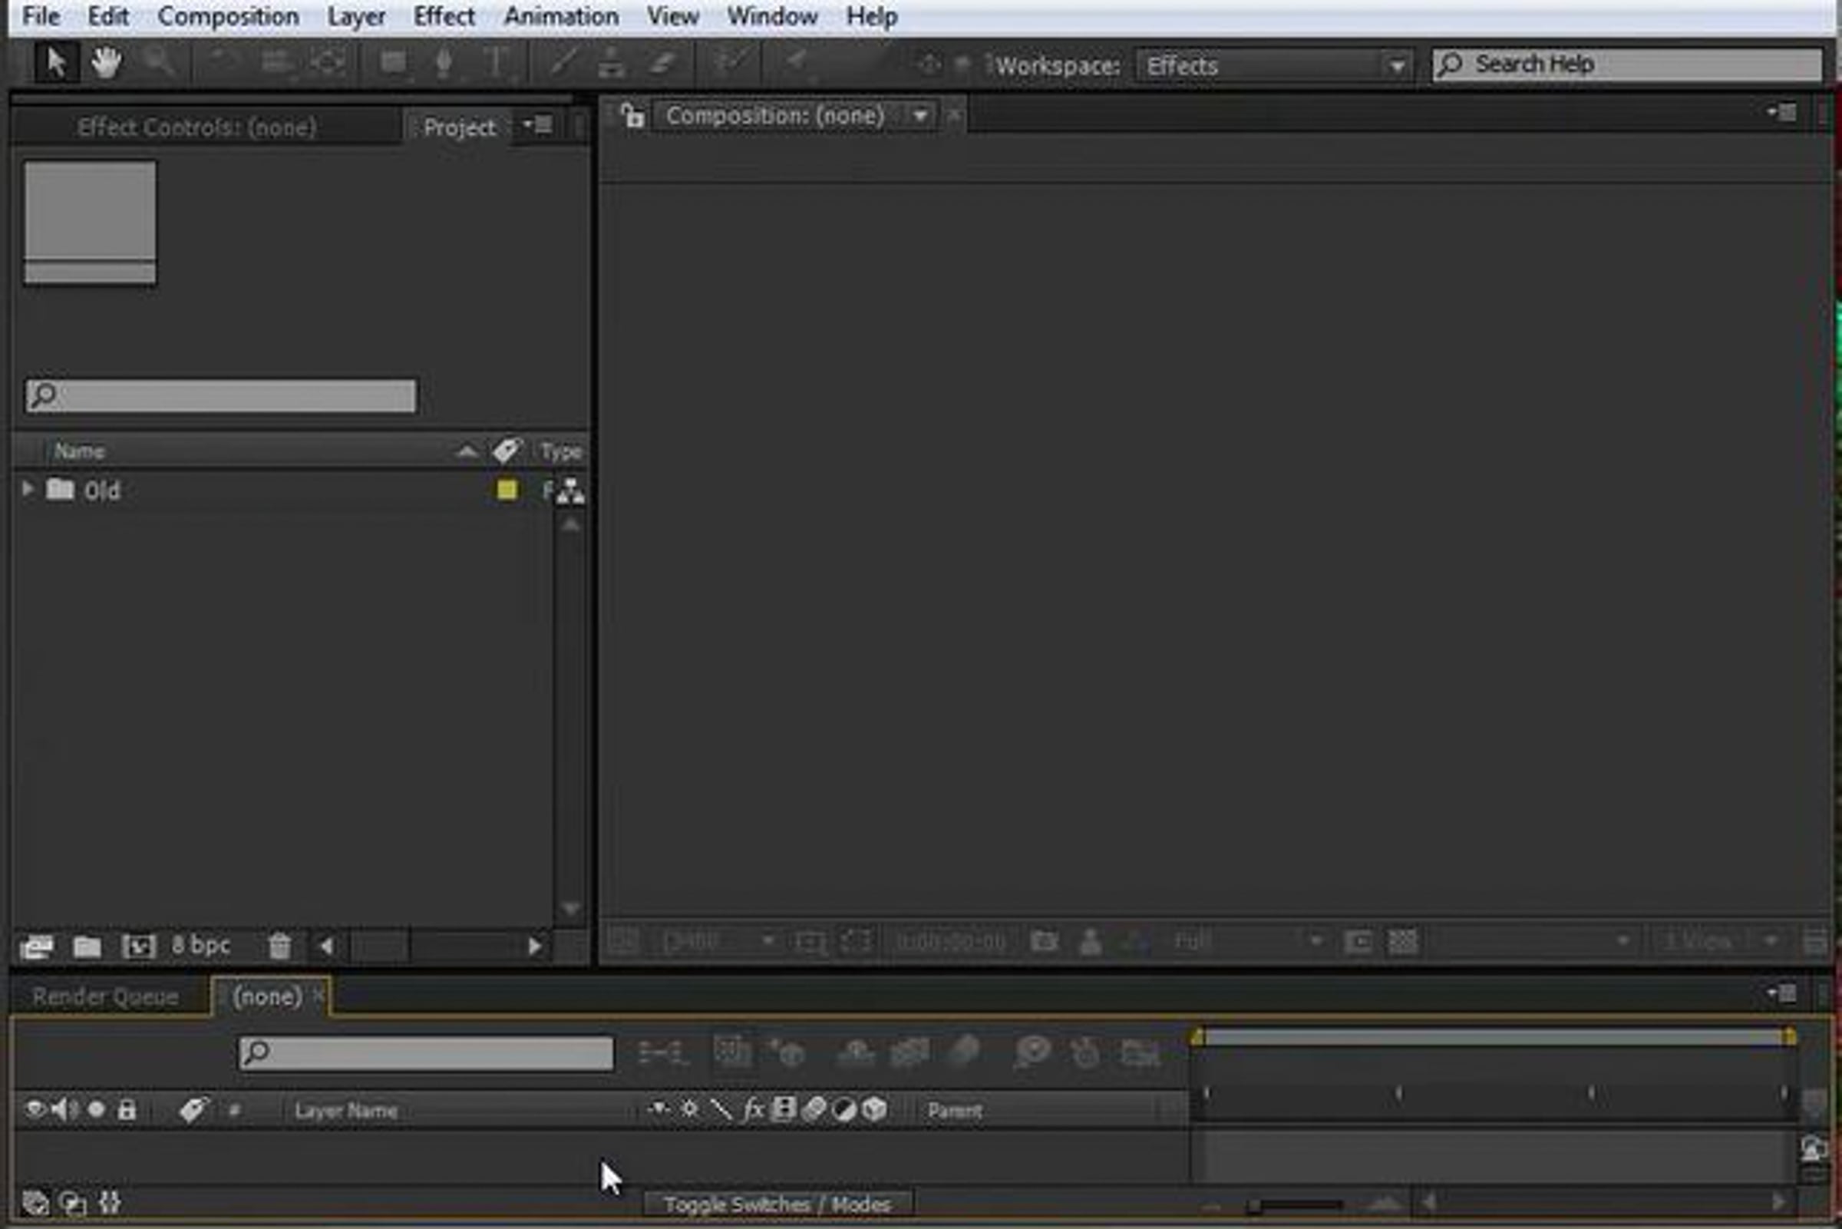
Task: Select the Eraser tool
Action: [x=662, y=63]
